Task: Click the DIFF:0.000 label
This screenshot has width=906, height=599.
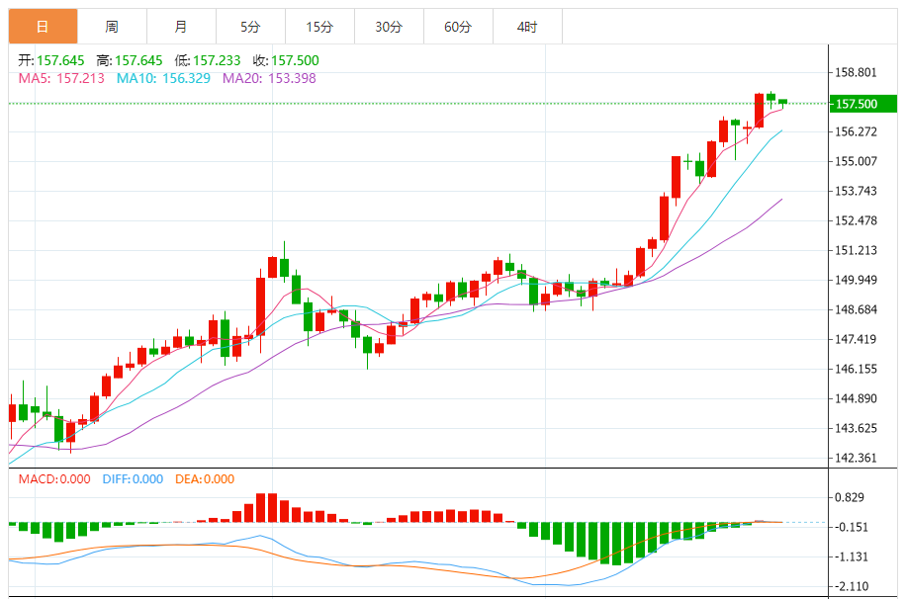Action: pyautogui.click(x=133, y=479)
